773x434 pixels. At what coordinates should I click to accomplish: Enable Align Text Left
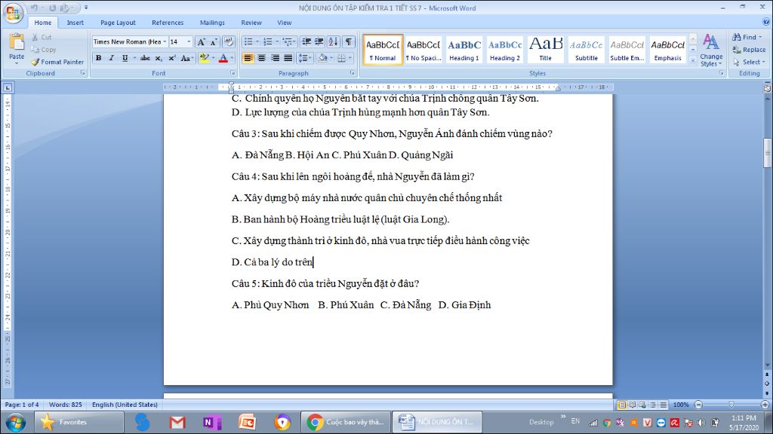pyautogui.click(x=248, y=58)
